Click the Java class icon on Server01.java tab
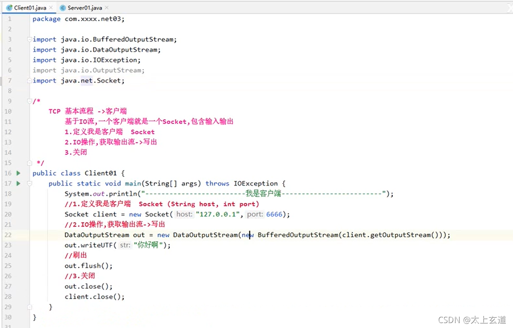Screen dimensions: 513x328 point(63,8)
